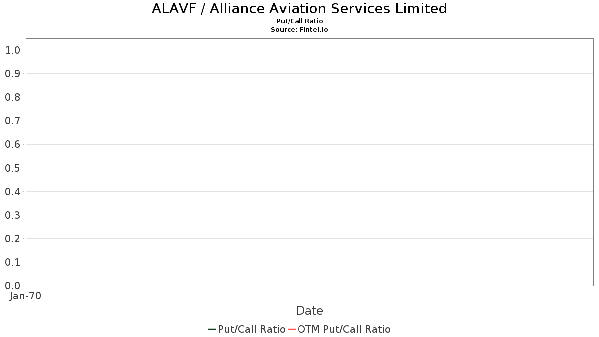Click the Jan-70 x-axis tick label
The width and height of the screenshot is (599, 337).
[26, 296]
